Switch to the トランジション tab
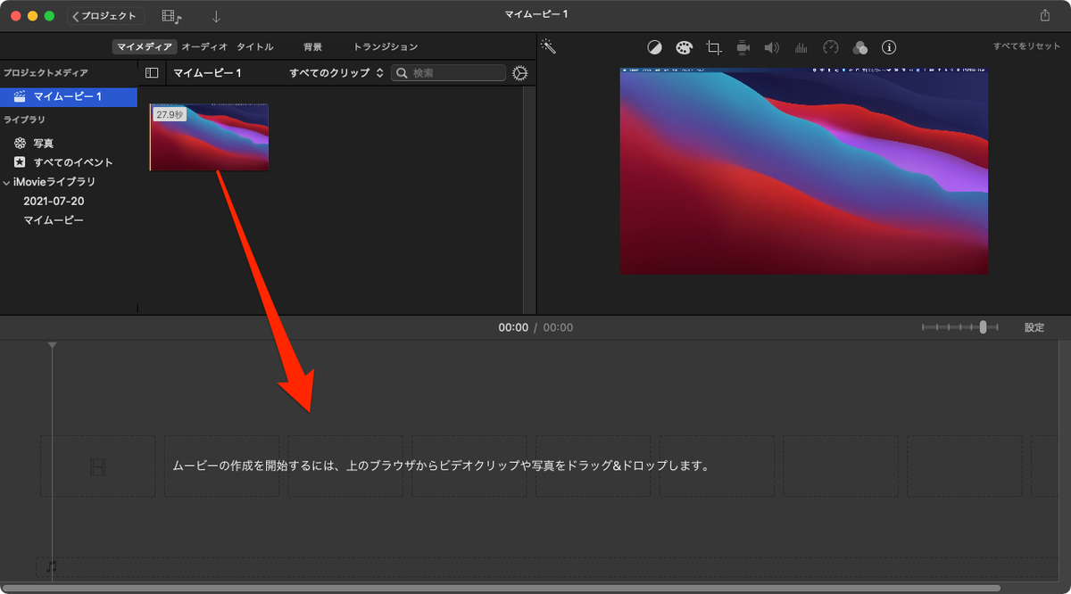 click(386, 46)
